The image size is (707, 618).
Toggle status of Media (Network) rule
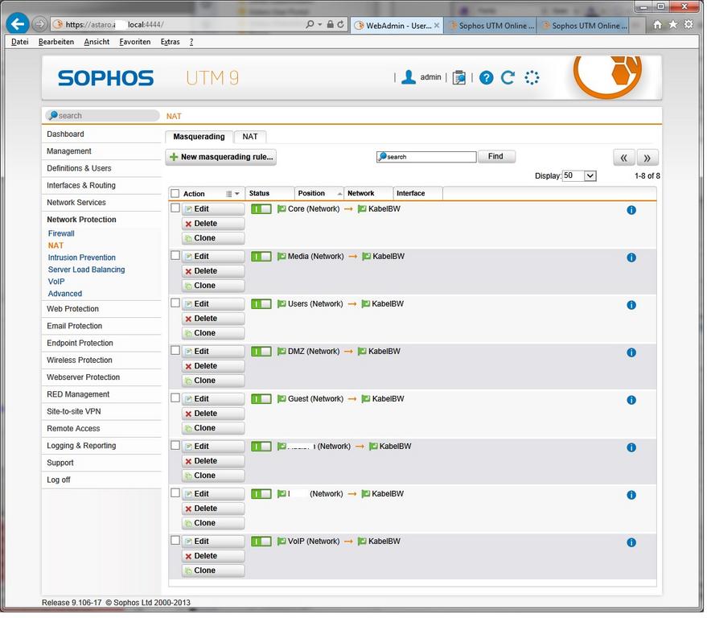[x=261, y=257]
